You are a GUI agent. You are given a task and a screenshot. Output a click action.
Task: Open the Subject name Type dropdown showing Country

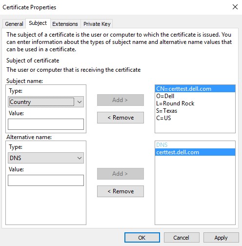click(46, 102)
